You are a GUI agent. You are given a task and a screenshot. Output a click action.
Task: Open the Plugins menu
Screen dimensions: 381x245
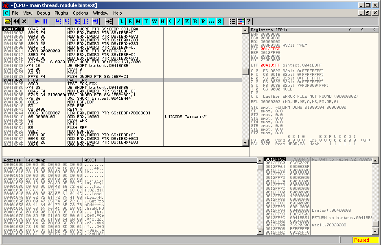[61, 13]
